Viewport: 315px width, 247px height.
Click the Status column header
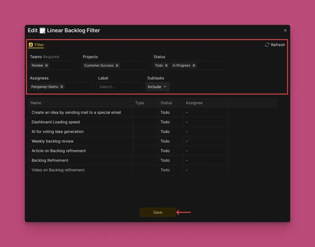pyautogui.click(x=166, y=103)
